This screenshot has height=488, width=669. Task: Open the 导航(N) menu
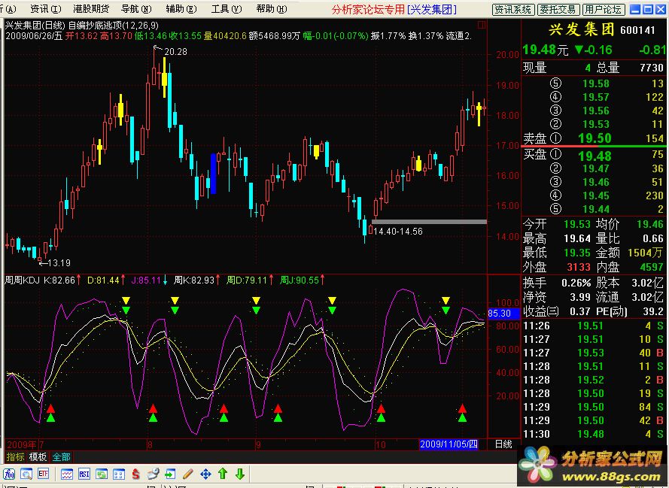[x=136, y=9]
